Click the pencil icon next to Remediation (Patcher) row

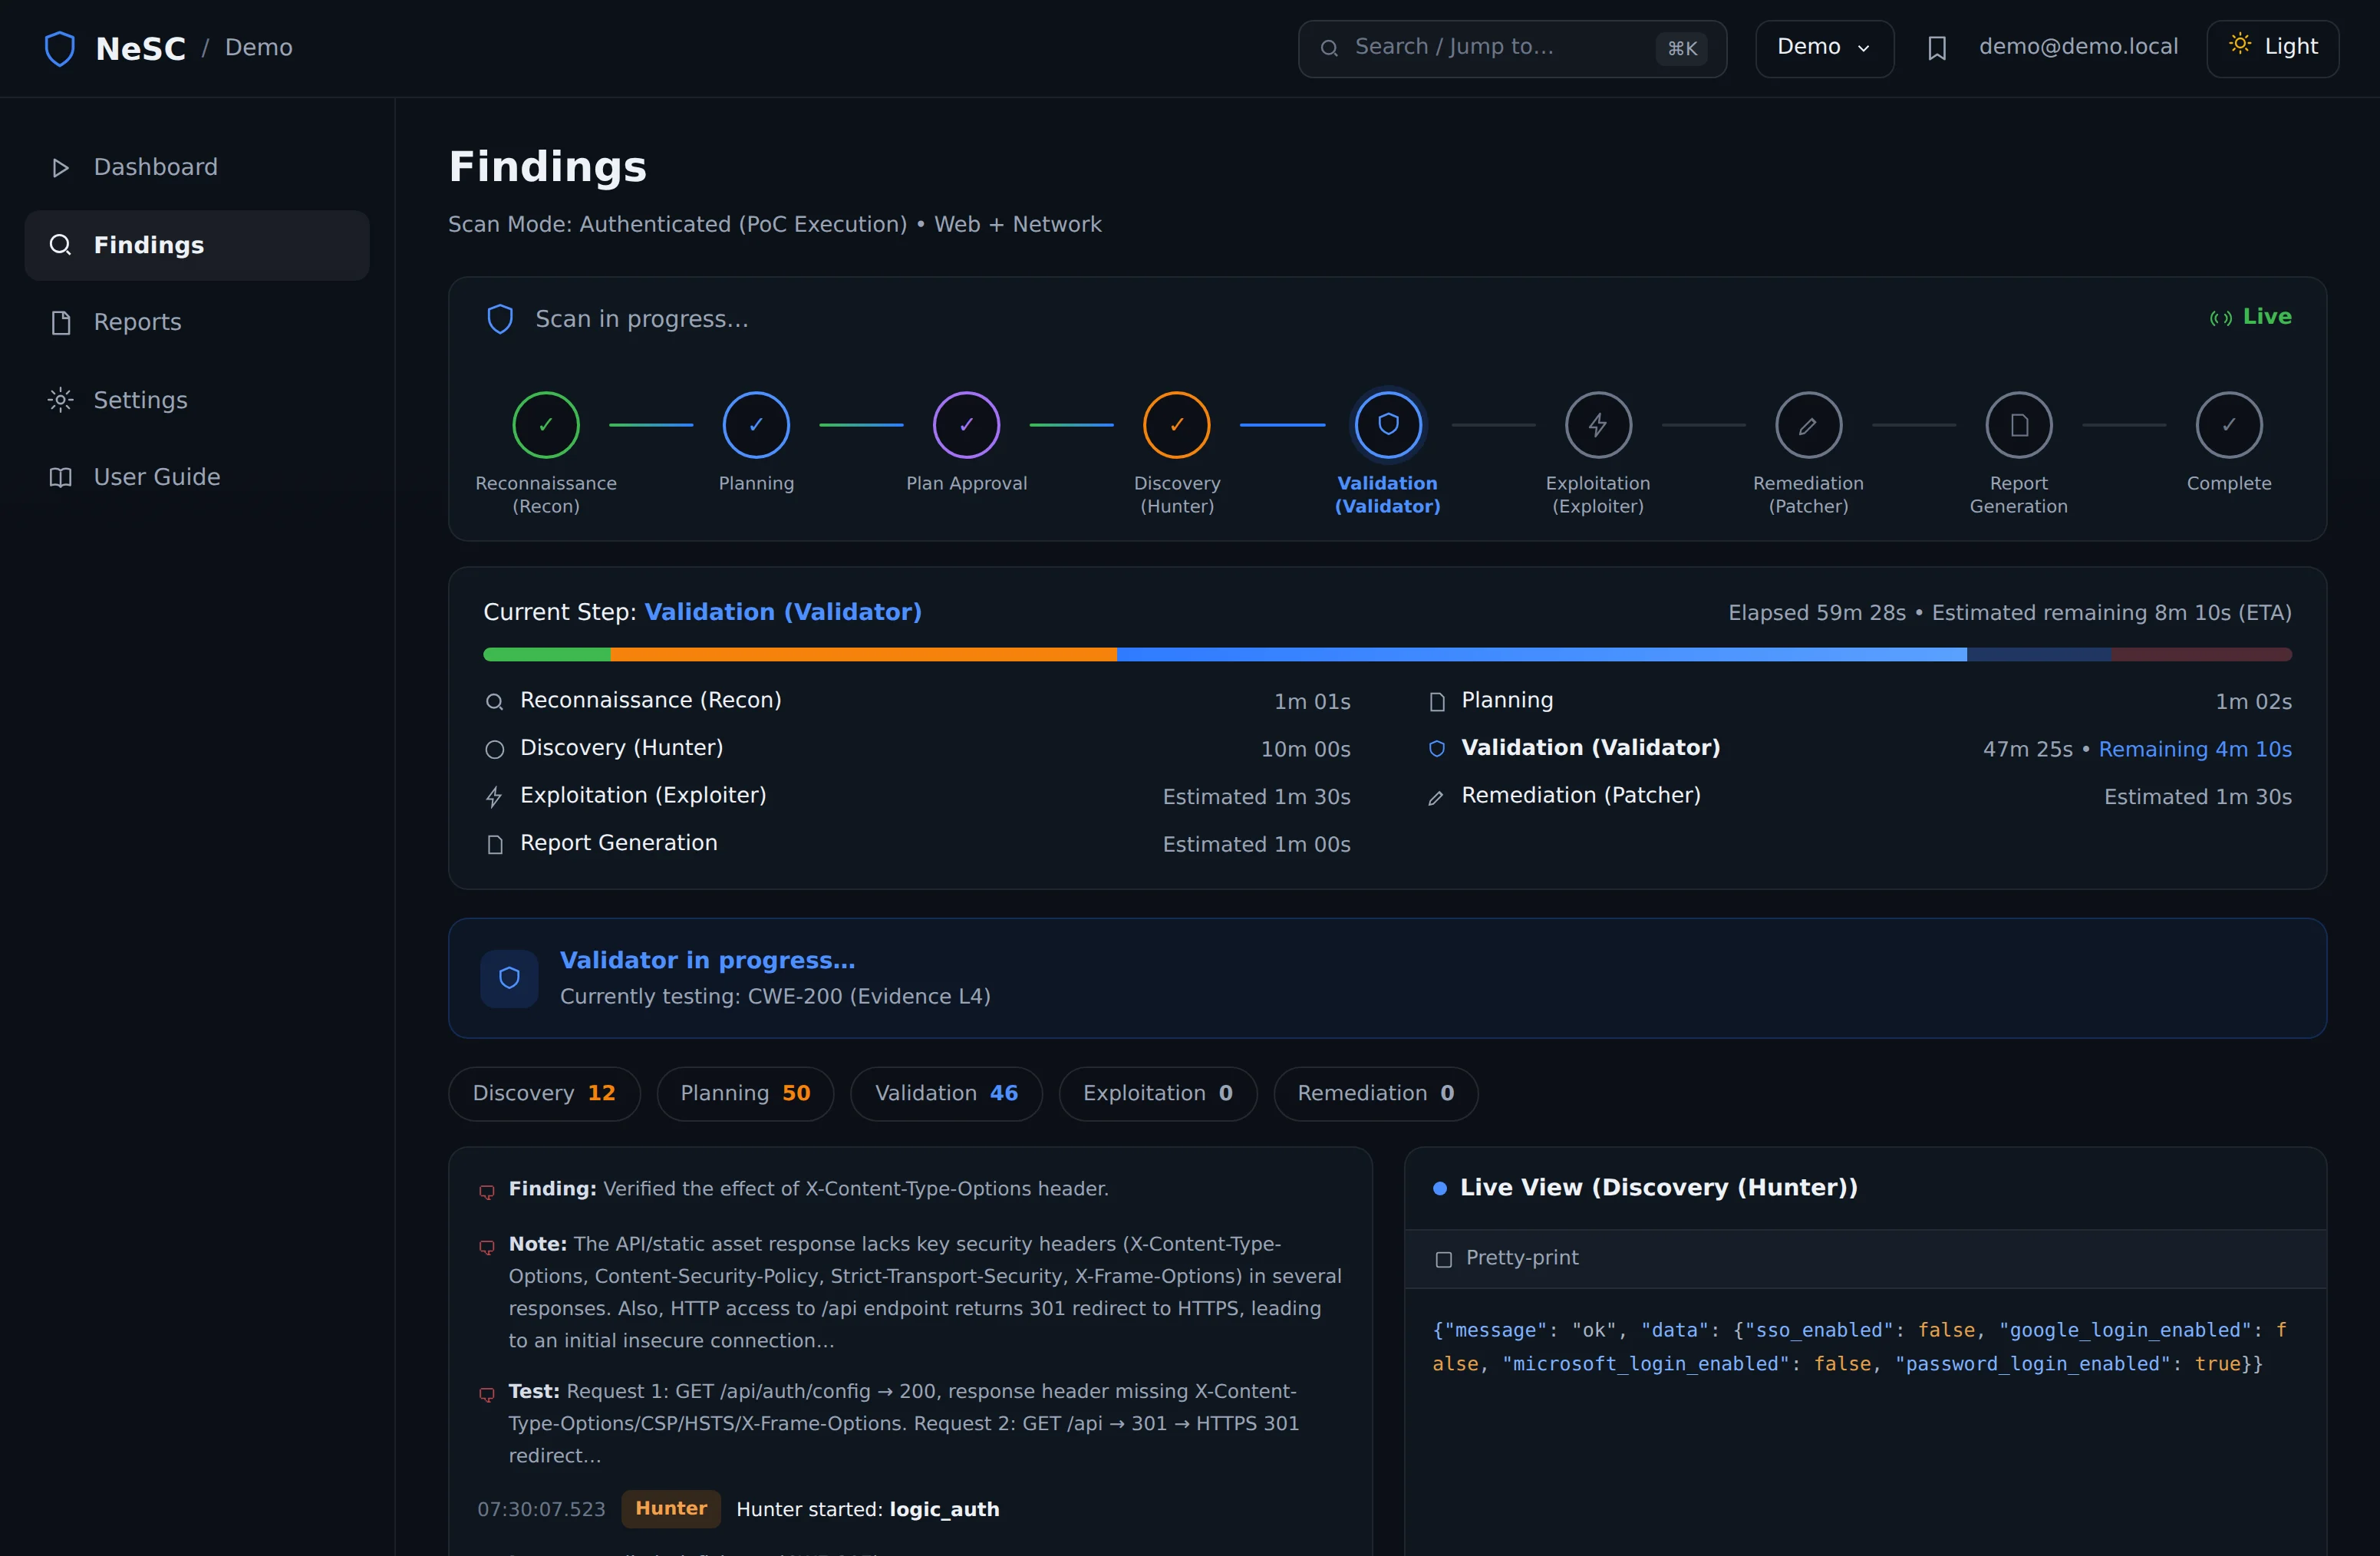point(1436,797)
